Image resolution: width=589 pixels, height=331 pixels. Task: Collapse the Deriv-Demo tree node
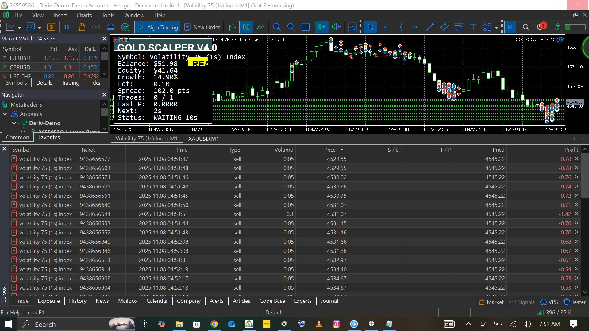tap(14, 123)
